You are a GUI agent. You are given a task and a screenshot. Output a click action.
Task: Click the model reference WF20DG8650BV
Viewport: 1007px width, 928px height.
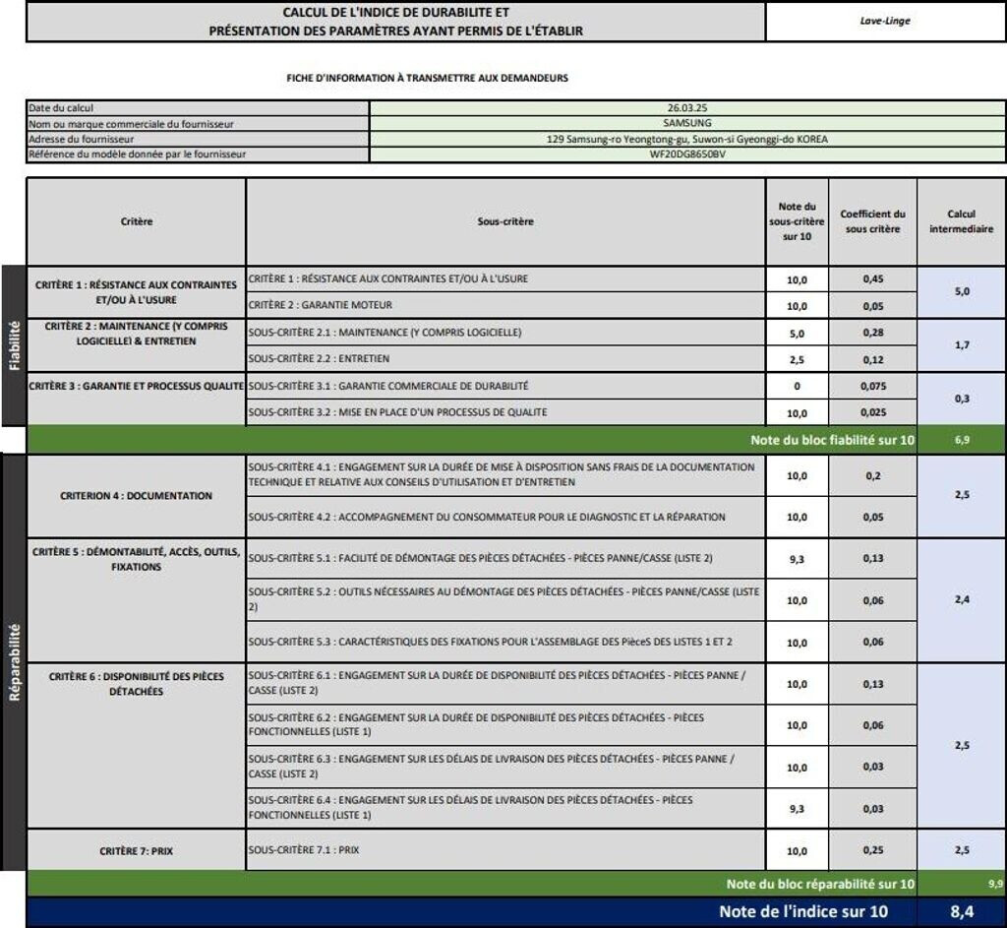tap(686, 155)
